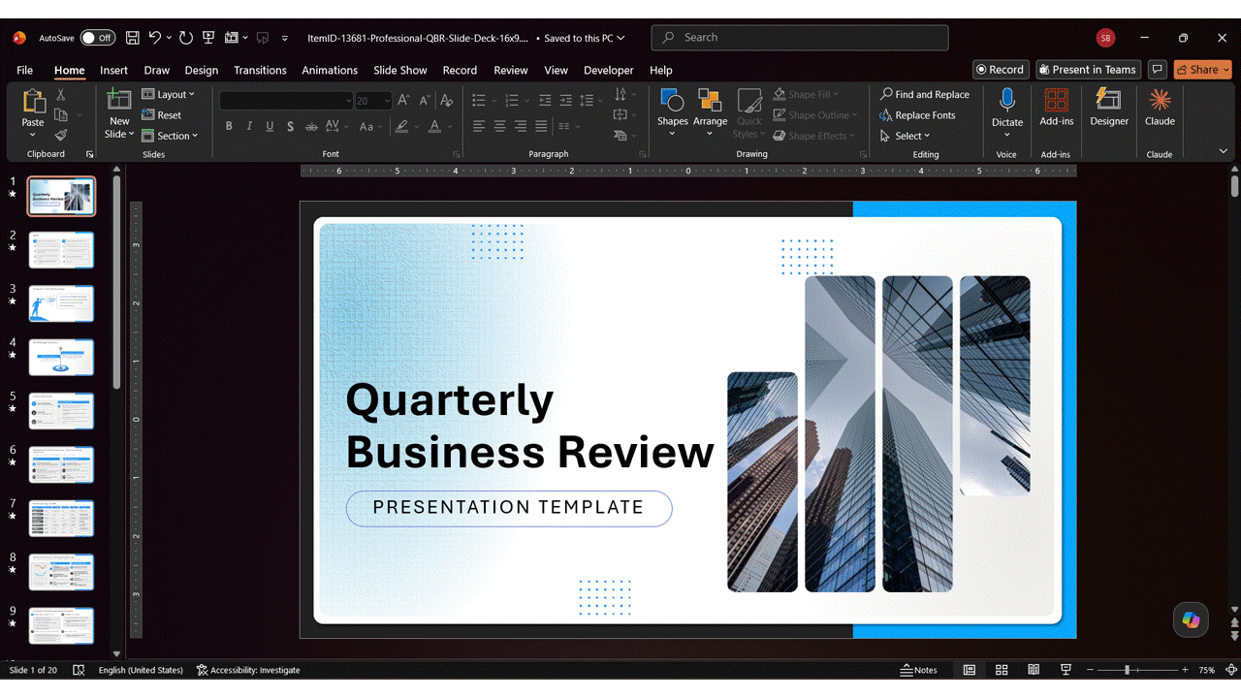Open the font name combo box
The height and width of the screenshot is (698, 1241).
286,101
